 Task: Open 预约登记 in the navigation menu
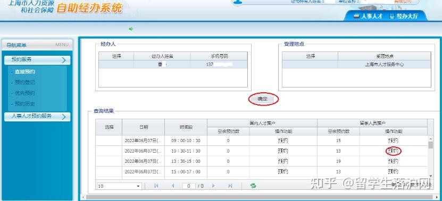point(25,82)
